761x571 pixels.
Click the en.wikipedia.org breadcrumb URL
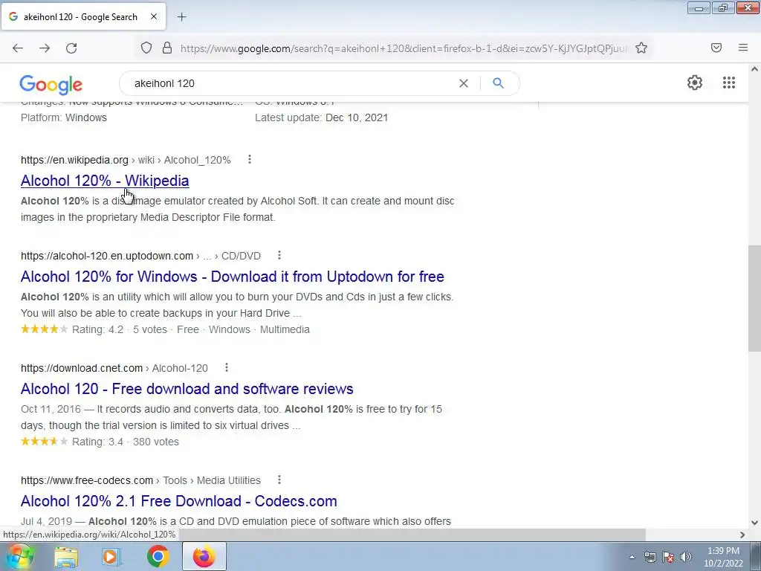pos(126,161)
